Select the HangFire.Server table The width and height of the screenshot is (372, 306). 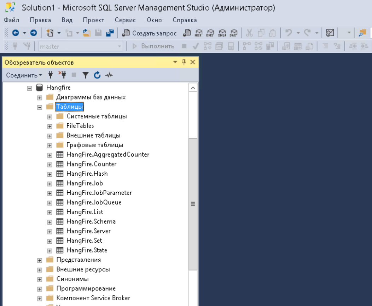pos(88,231)
